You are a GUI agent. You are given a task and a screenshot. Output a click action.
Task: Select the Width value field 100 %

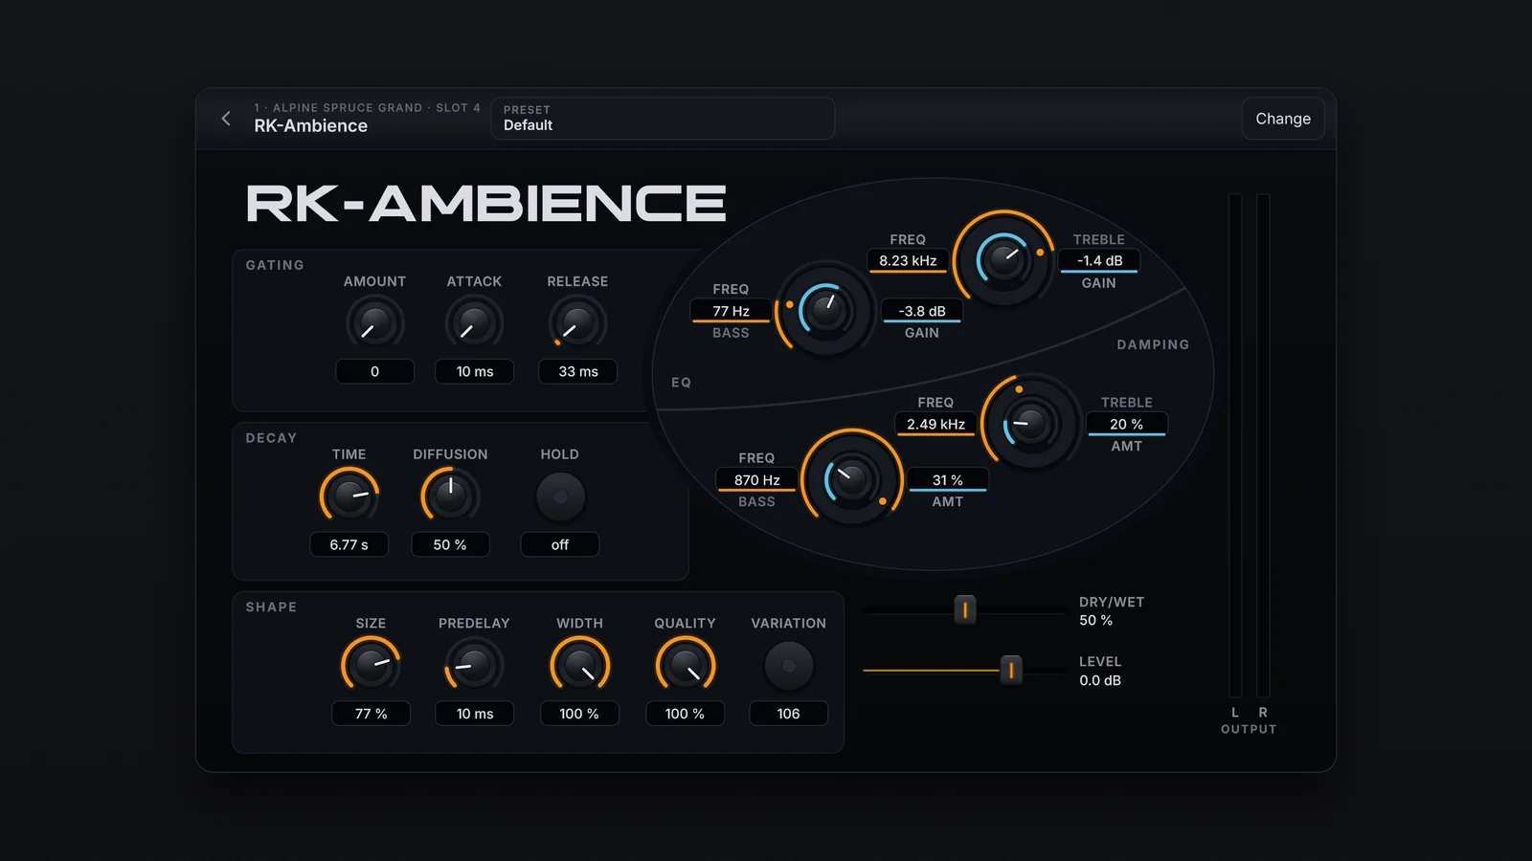point(579,714)
